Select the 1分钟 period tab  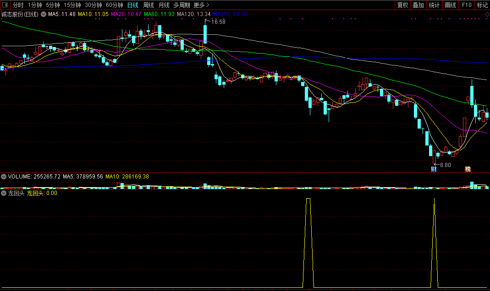point(35,5)
